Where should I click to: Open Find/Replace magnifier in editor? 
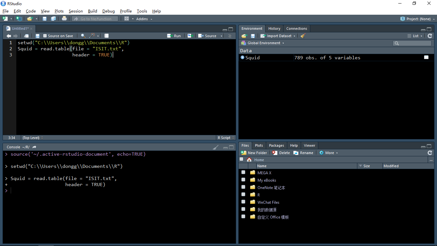click(83, 36)
